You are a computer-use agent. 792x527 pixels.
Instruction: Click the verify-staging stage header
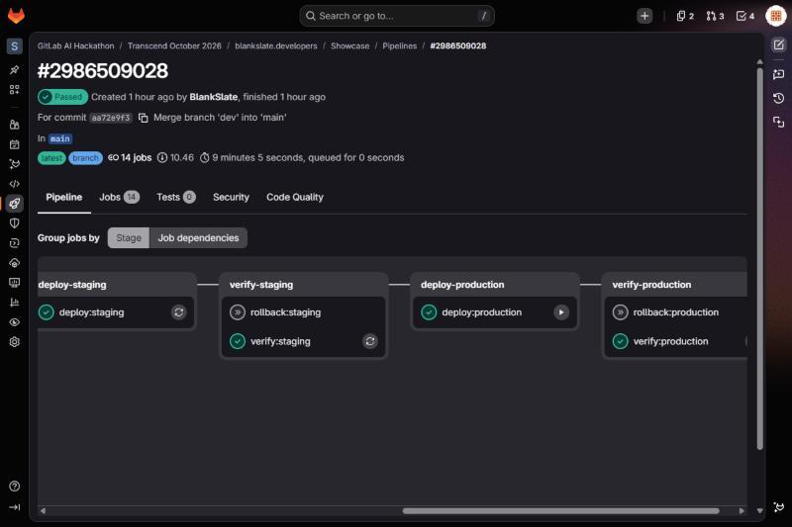(261, 285)
